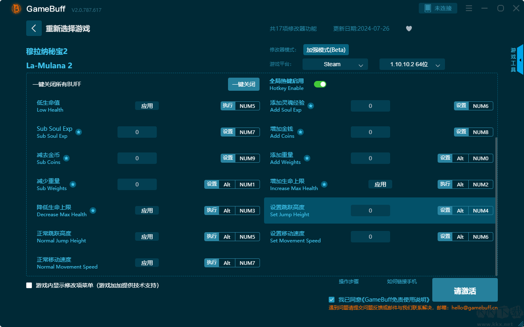524x327 pixels.
Task: Click 设置 hotkey button for Add Coins
Action: [x=461, y=132]
